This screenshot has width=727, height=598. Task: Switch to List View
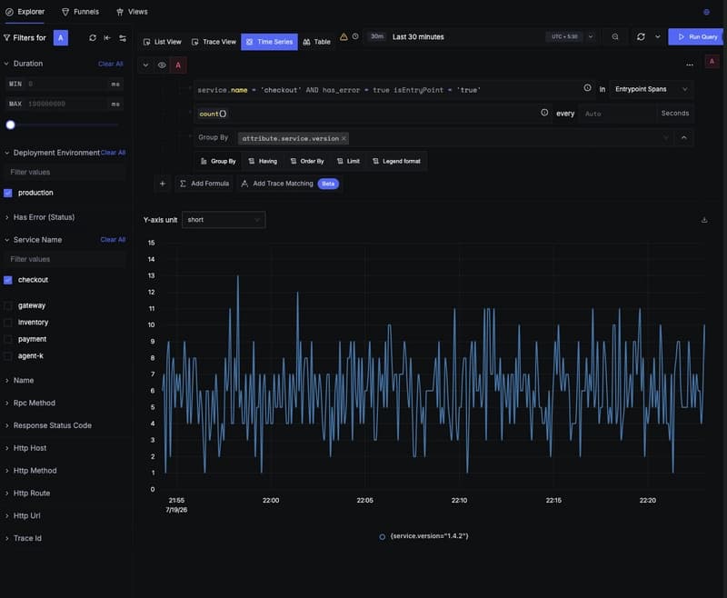pos(163,42)
